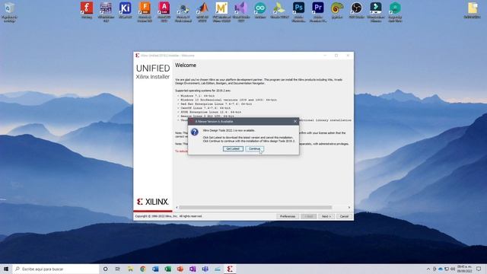The height and width of the screenshot is (274, 487).
Task: Open PowerPoint from the taskbar
Action: [x=180, y=269]
